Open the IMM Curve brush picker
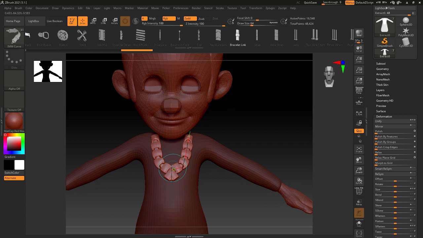This screenshot has width=423, height=238. (x=14, y=38)
